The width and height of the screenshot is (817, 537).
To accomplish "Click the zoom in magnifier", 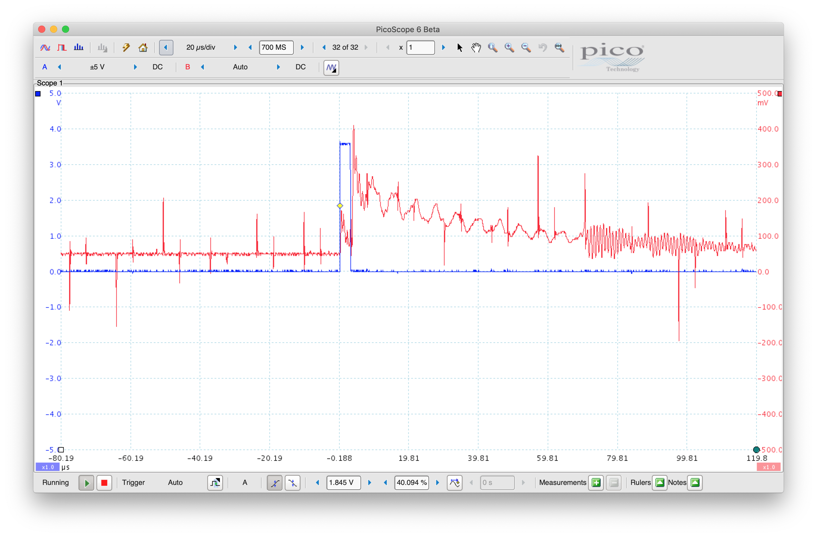I will click(510, 47).
